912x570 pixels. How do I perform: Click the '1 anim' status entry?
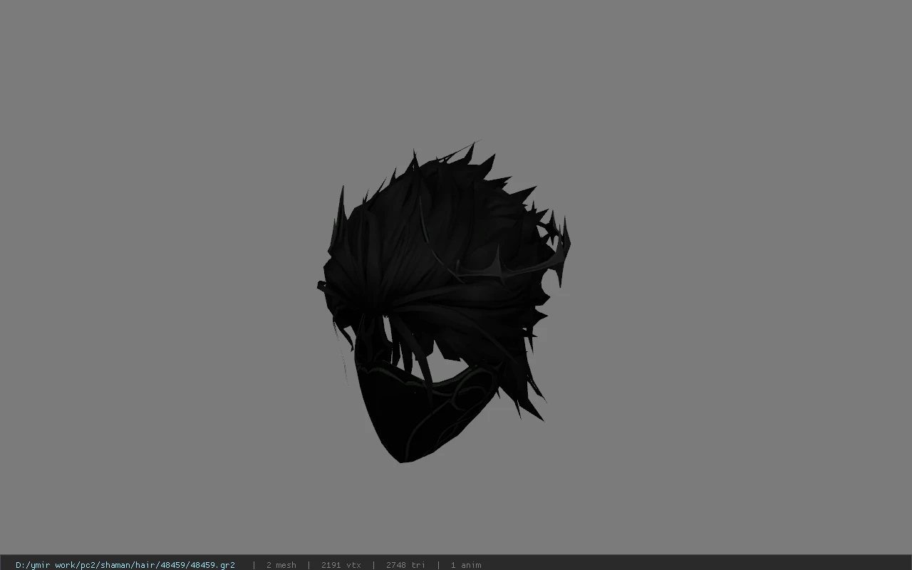tap(466, 565)
